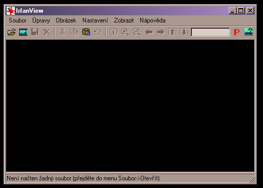This screenshot has height=188, width=263.
Task: Click the save floppy disk icon
Action: tap(35, 32)
